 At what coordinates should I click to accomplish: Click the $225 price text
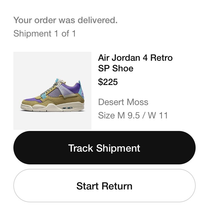(108, 82)
